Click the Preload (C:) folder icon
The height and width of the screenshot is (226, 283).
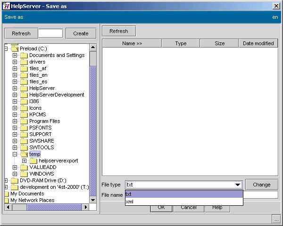click(x=15, y=48)
